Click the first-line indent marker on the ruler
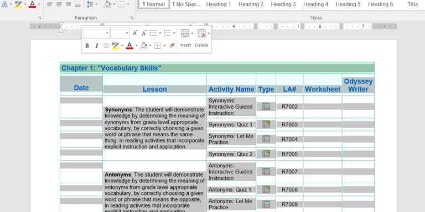 point(61,24)
